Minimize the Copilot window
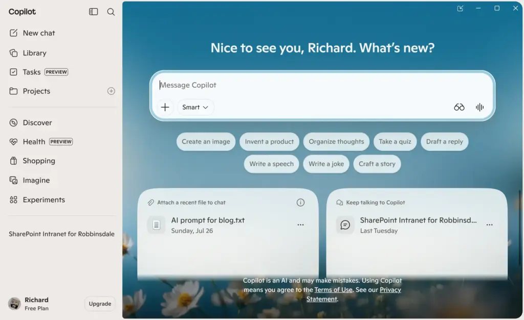This screenshot has width=524, height=320. (478, 8)
